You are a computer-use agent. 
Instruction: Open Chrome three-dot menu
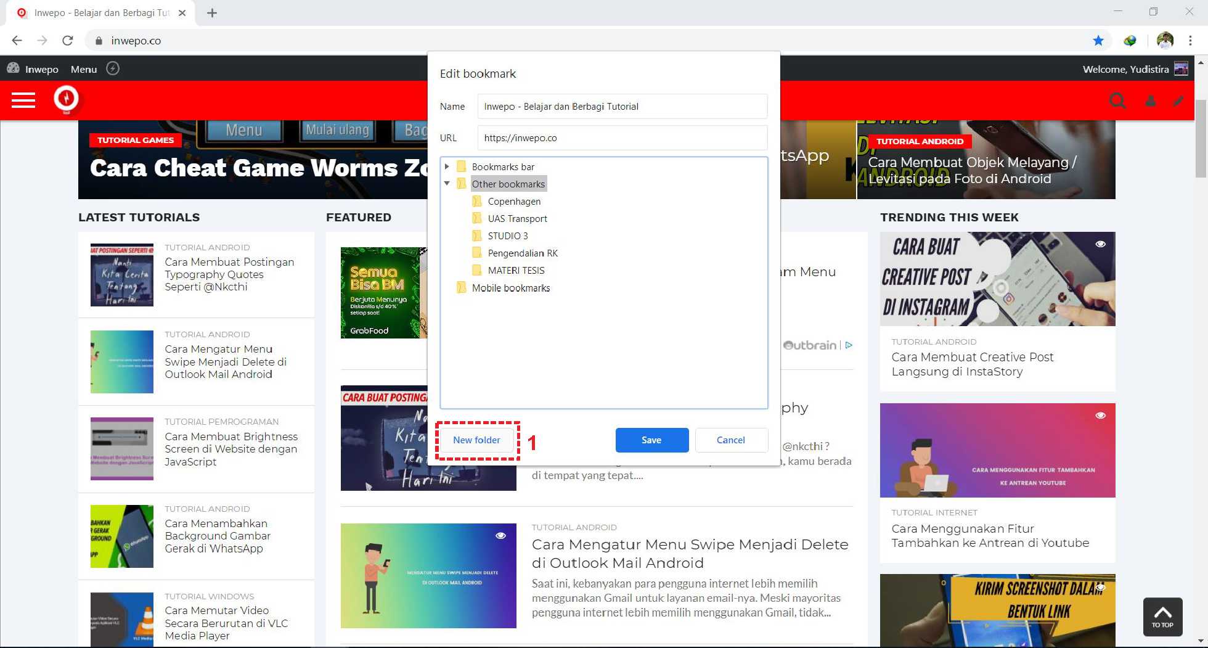1191,41
